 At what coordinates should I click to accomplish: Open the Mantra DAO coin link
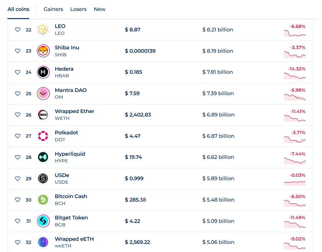(x=71, y=90)
